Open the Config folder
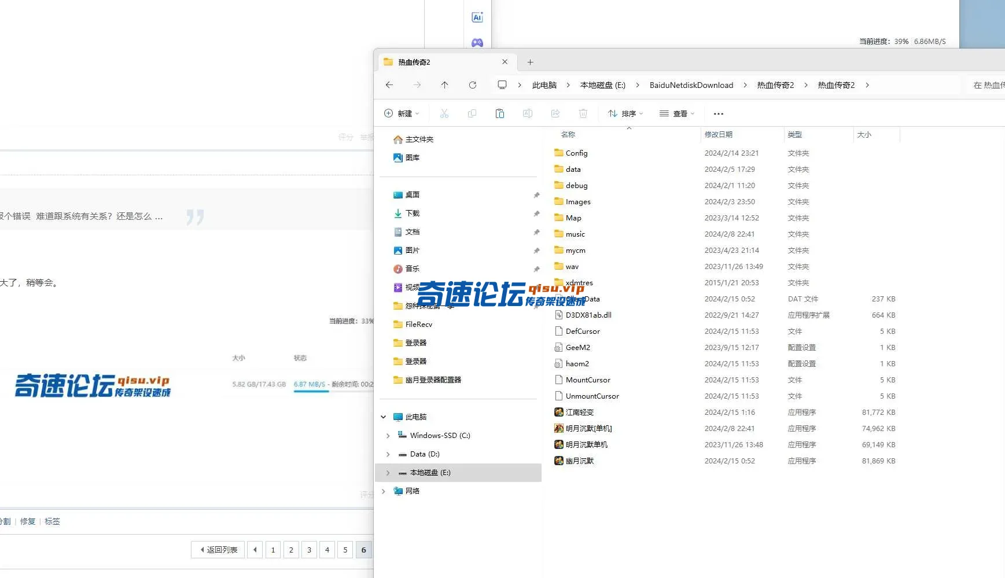Screen dimensions: 1005x578 point(571,153)
